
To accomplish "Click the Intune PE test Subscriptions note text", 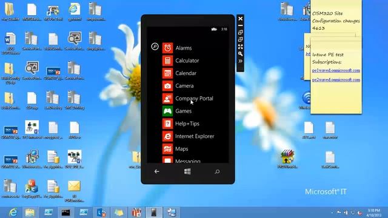I will [x=327, y=58].
